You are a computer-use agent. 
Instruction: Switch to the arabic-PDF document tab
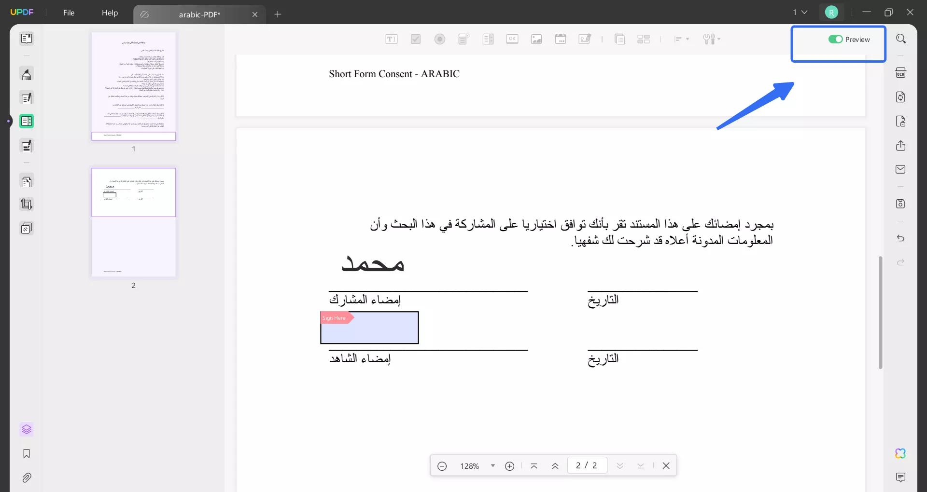(199, 14)
